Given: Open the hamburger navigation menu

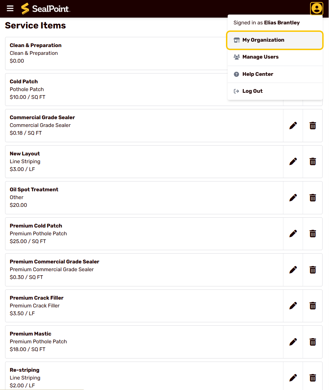Looking at the screenshot, I should (10, 8).
